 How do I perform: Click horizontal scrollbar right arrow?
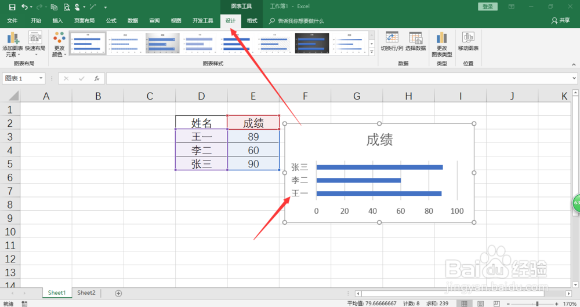tap(568, 293)
